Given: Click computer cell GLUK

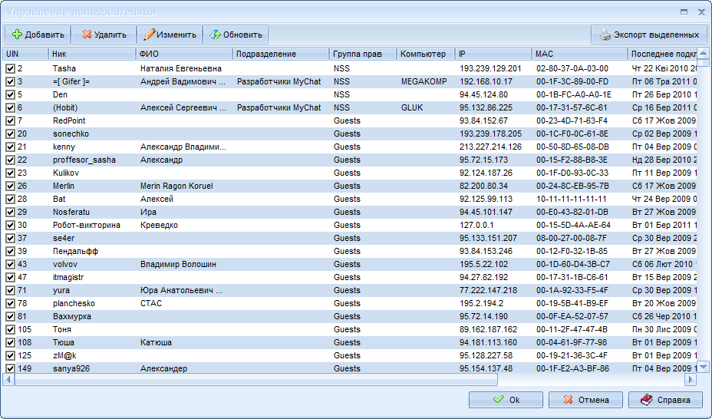Looking at the screenshot, I should pyautogui.click(x=412, y=107).
